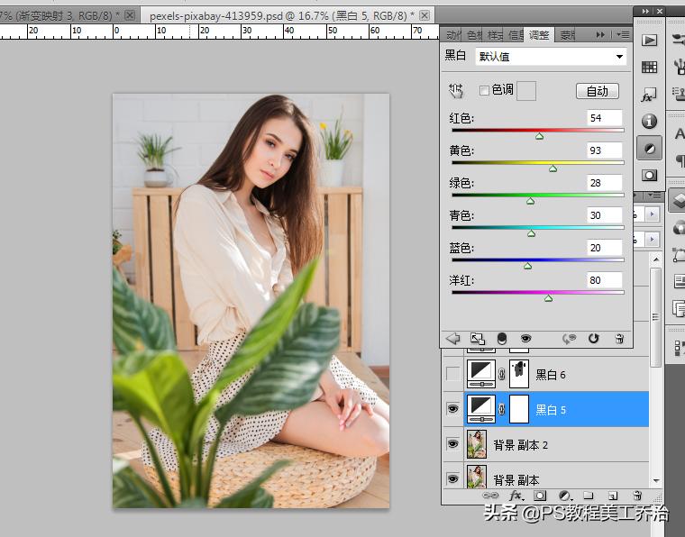The image size is (685, 537).
Task: Open the Layers panel stack icon in dock
Action: [x=678, y=200]
